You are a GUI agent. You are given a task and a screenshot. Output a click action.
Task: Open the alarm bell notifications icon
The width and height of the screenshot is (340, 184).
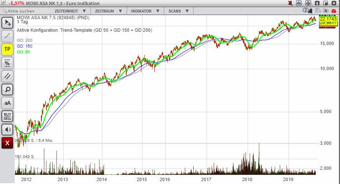[310, 11]
